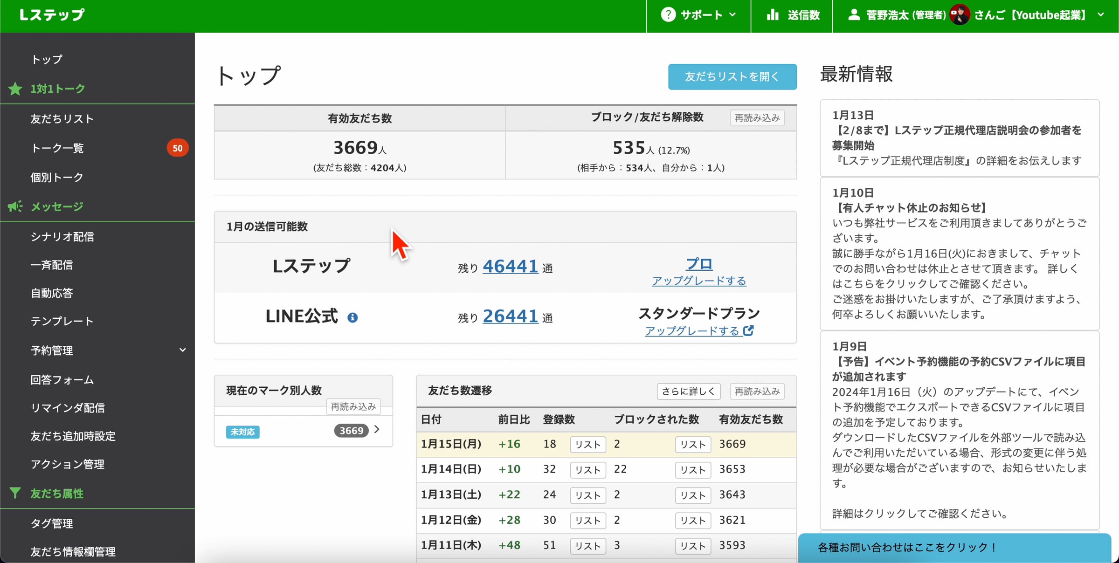Click the 友だちリストを開く button
The height and width of the screenshot is (563, 1119).
(732, 76)
